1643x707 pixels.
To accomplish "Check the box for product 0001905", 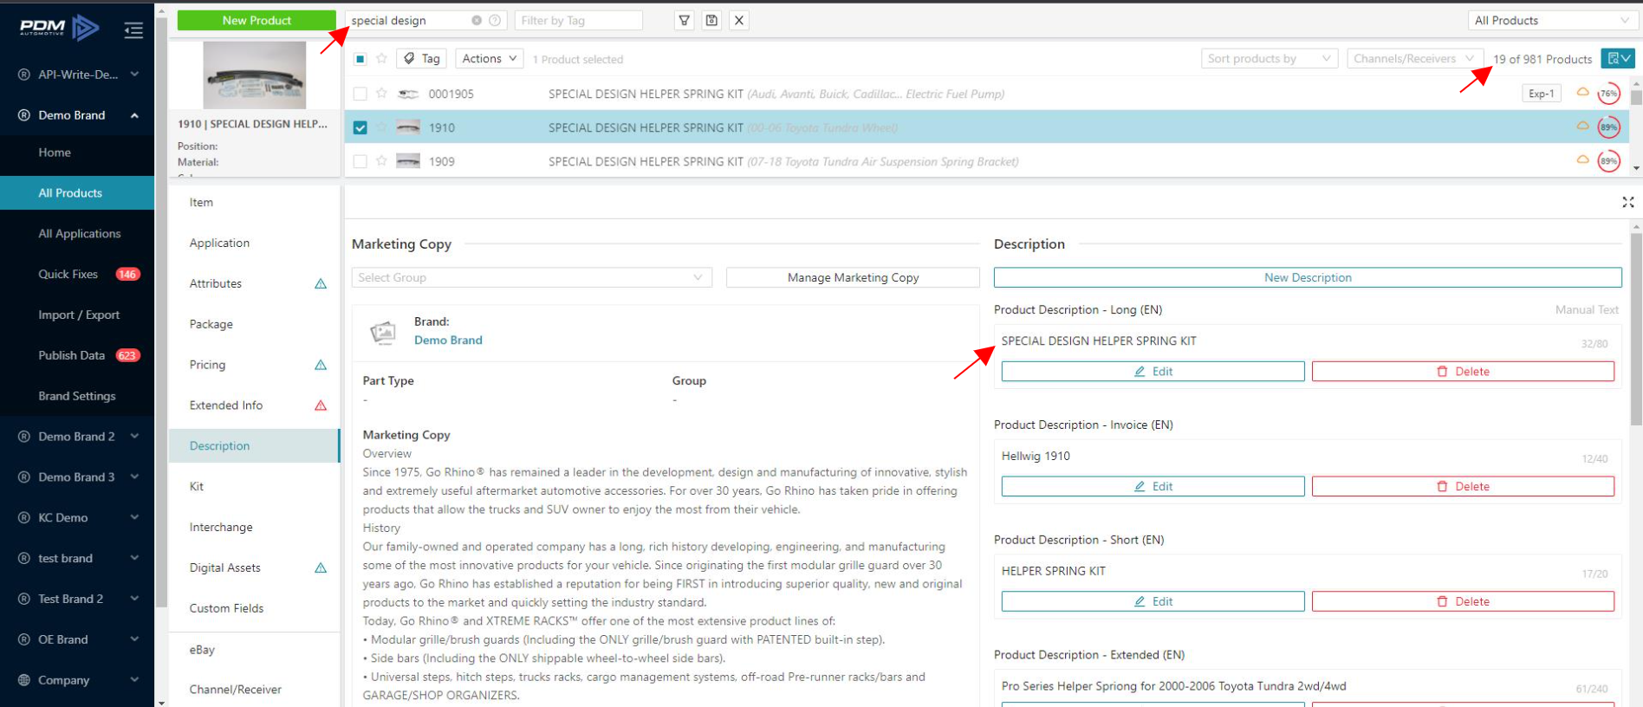I will 360,94.
